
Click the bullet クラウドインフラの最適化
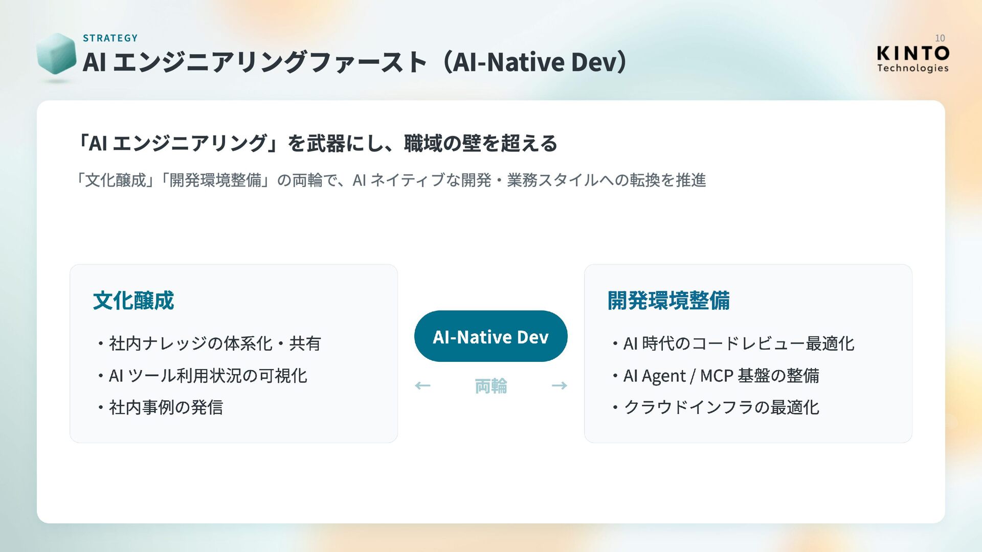716,407
